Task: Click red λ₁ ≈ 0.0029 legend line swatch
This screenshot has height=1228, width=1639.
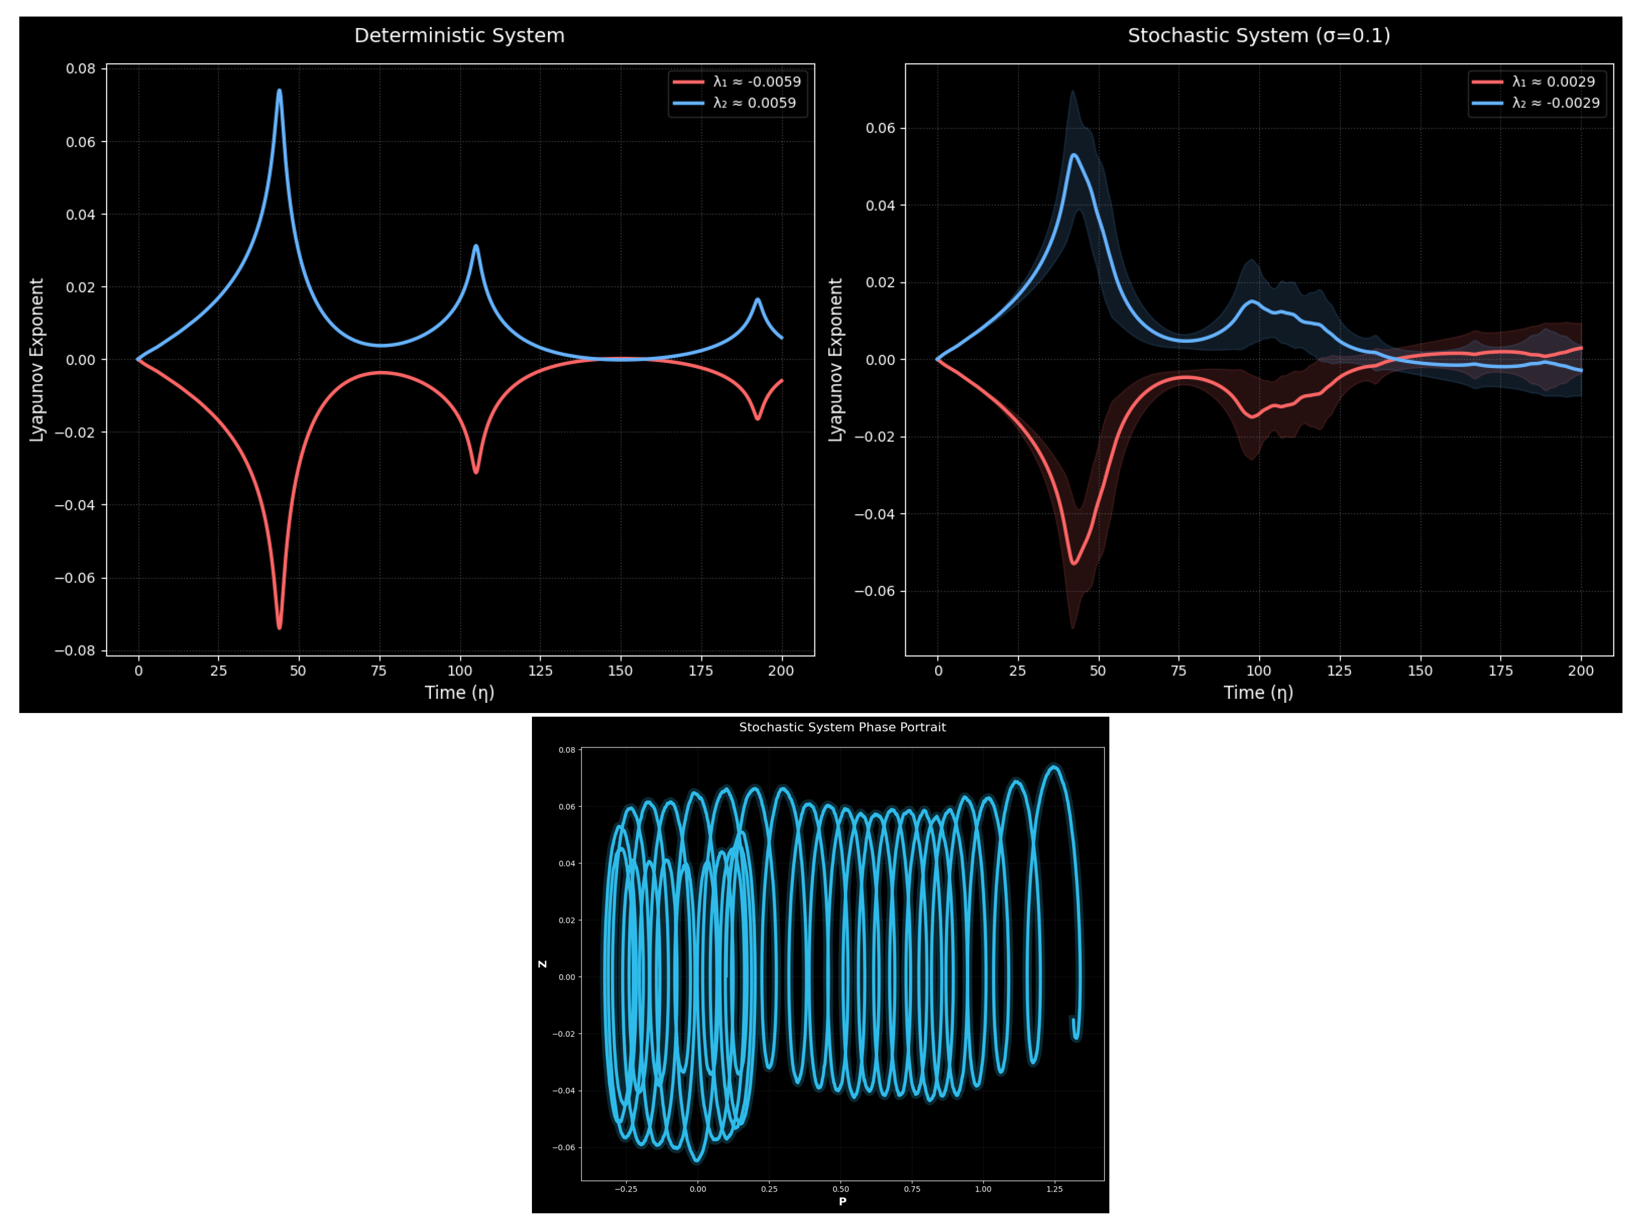Action: click(1487, 81)
